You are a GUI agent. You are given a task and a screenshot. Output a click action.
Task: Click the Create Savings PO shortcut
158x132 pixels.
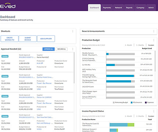(x=10, y=39)
